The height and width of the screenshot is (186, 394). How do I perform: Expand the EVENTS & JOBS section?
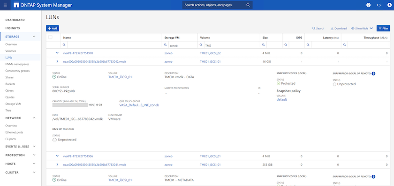coord(34,146)
